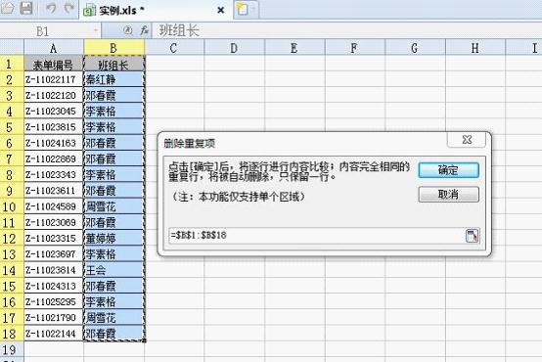Click the open folder icon

point(7,8)
